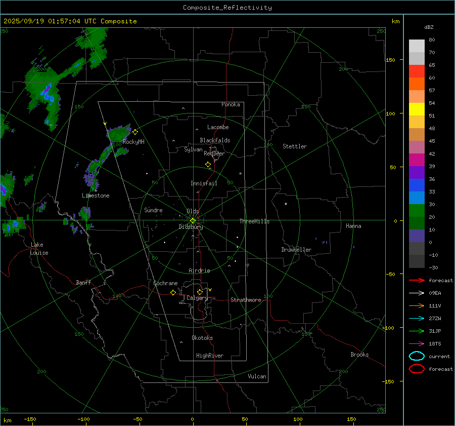The height and width of the screenshot is (426, 455).
Task: Select the white 09EA arrow icon
Action: coord(417,293)
